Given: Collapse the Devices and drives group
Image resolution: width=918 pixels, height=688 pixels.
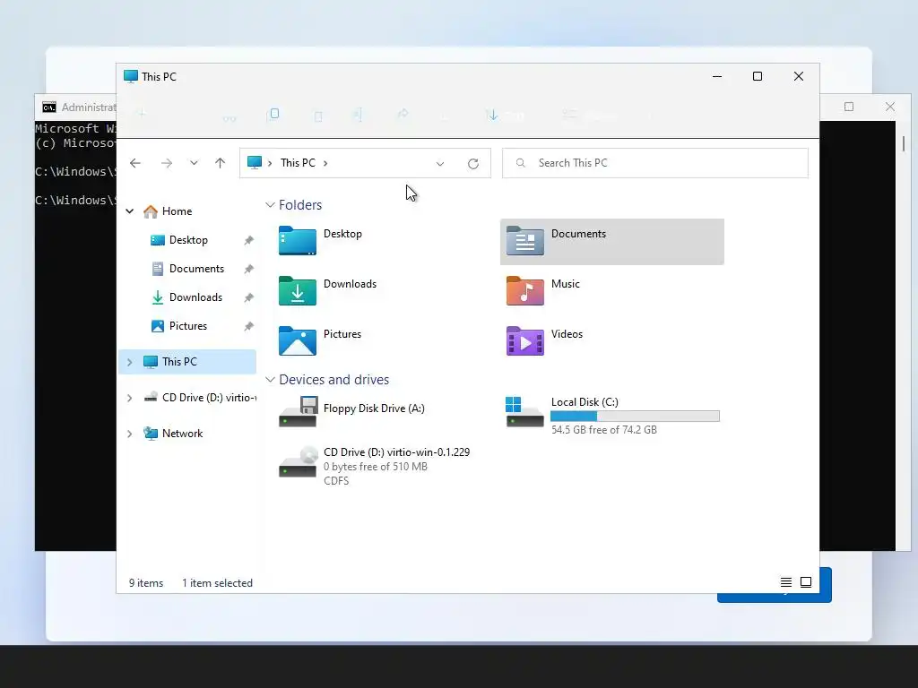Looking at the screenshot, I should (x=270, y=380).
